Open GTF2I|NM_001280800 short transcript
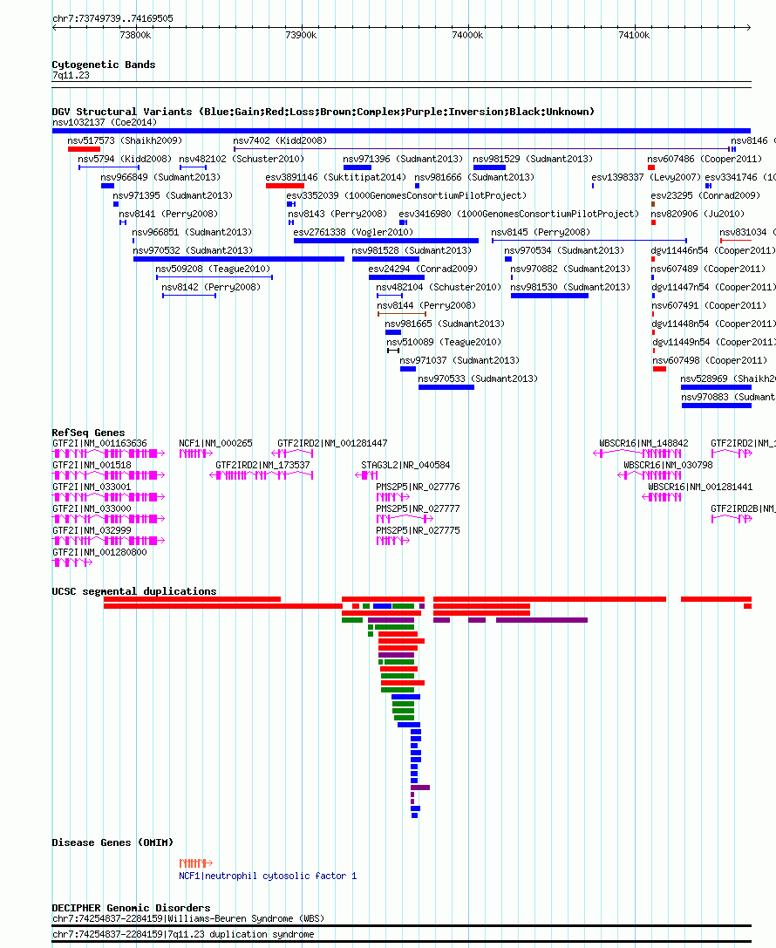This screenshot has height=948, width=776. pyautogui.click(x=72, y=563)
